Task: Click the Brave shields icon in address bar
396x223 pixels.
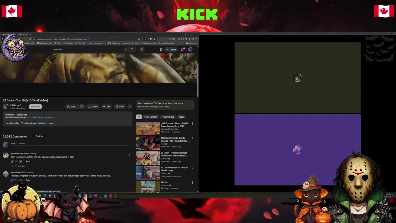Action: tap(151, 39)
